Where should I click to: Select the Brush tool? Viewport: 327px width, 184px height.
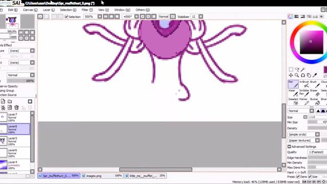tap(315, 84)
